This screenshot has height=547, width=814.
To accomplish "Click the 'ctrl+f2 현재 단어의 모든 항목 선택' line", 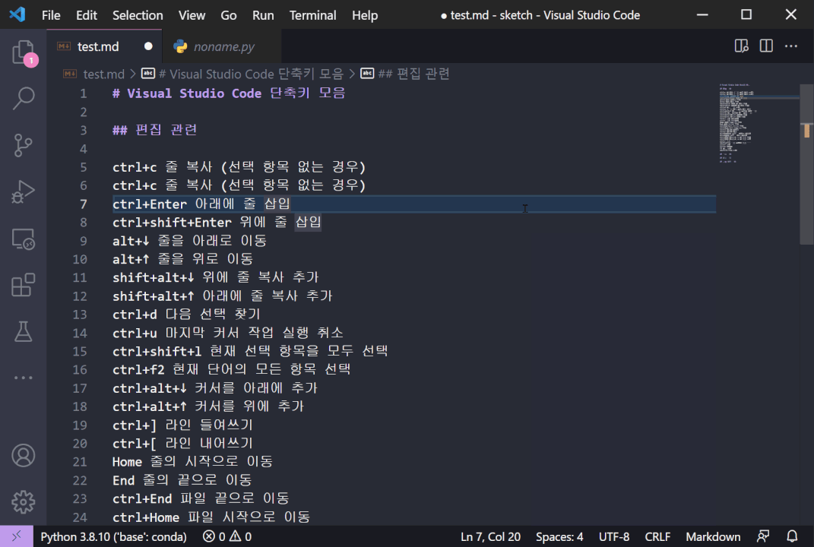I will 232,369.
